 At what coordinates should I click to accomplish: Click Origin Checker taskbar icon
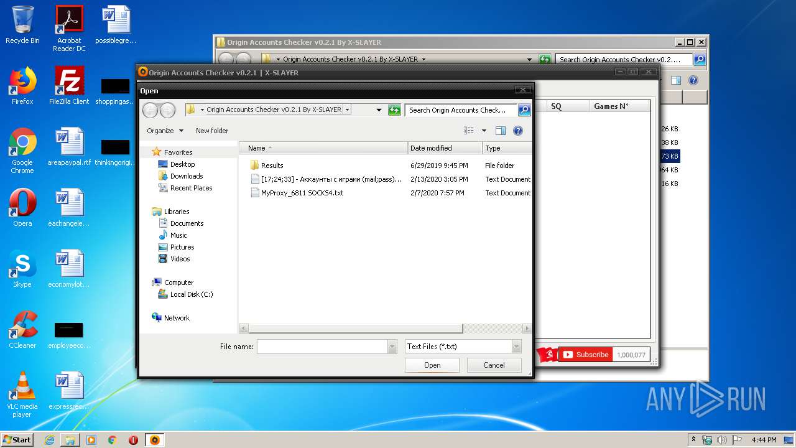pos(155,440)
